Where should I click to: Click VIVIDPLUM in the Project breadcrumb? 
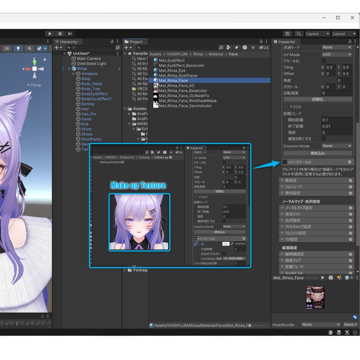[177, 54]
